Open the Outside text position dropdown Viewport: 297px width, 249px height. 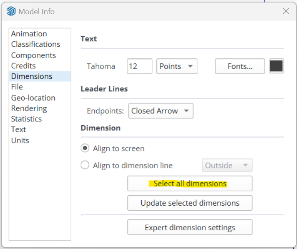coord(227,165)
